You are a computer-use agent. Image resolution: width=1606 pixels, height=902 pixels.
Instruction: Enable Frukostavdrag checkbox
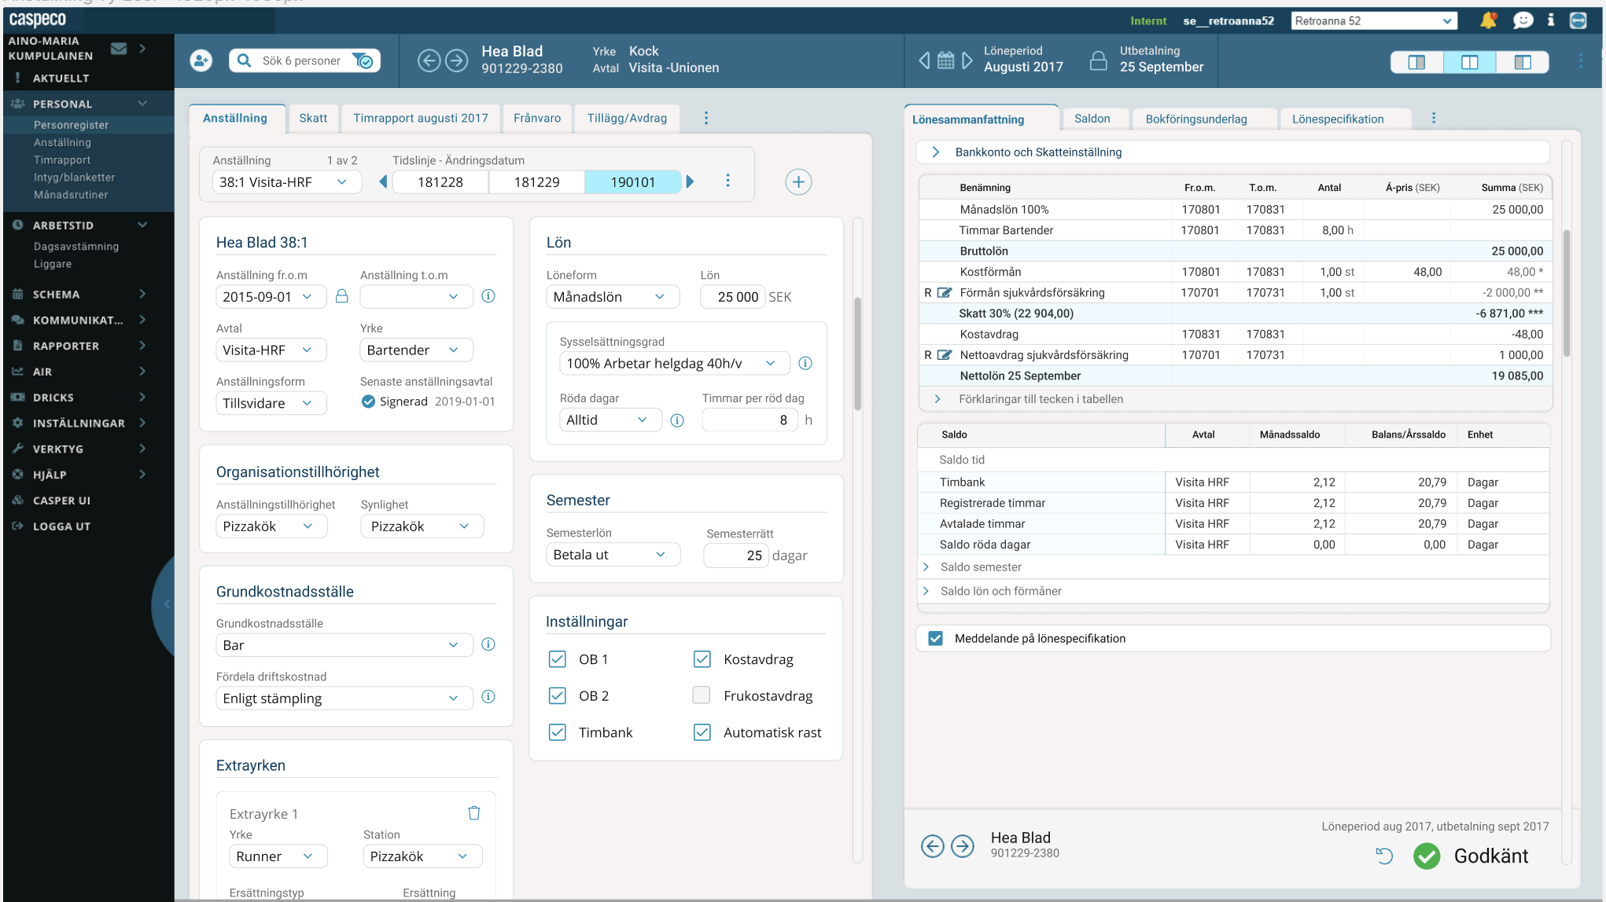pos(702,695)
